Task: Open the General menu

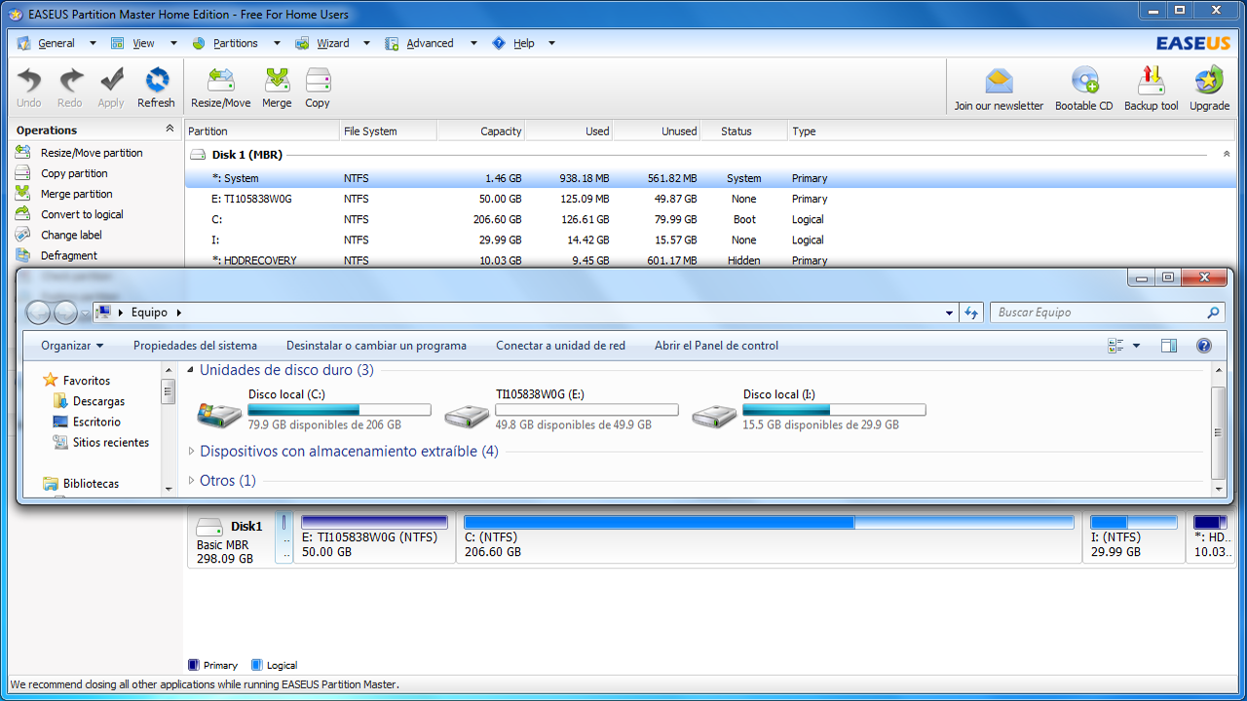Action: click(57, 43)
